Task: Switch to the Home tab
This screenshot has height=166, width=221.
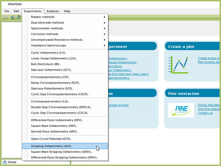Action: 10,162
